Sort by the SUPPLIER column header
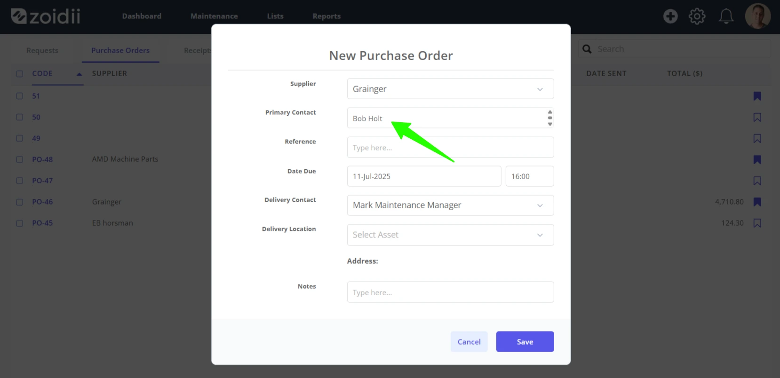780x378 pixels. click(x=110, y=73)
